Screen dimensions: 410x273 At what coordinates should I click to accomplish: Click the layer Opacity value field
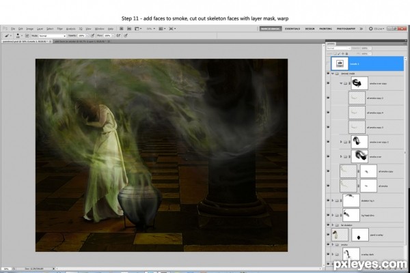pyautogui.click(x=366, y=48)
